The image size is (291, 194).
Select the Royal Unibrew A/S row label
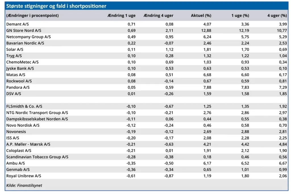24,176
